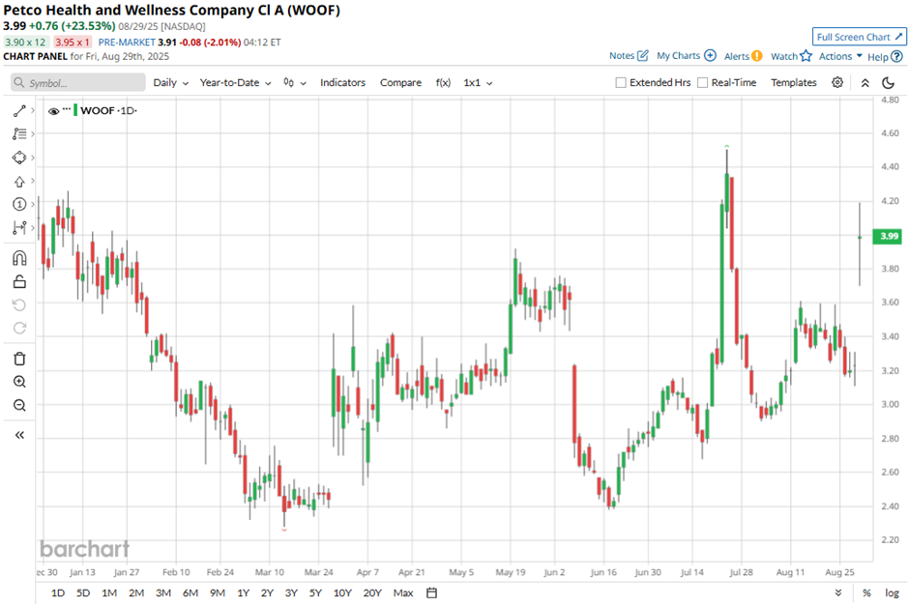This screenshot has width=909, height=607.
Task: Toggle WOOF series visibility eye icon
Action: [53, 111]
